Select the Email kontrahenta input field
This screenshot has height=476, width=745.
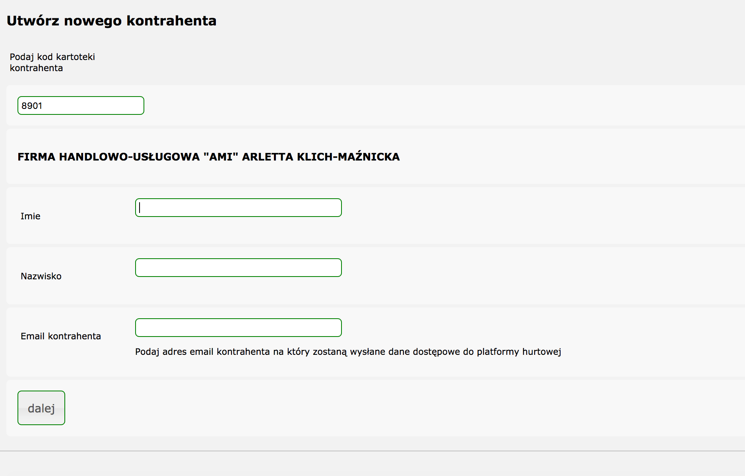click(x=238, y=328)
